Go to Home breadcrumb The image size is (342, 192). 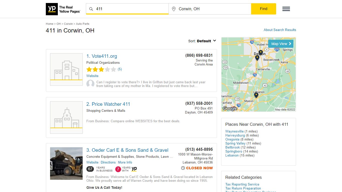coord(50,24)
